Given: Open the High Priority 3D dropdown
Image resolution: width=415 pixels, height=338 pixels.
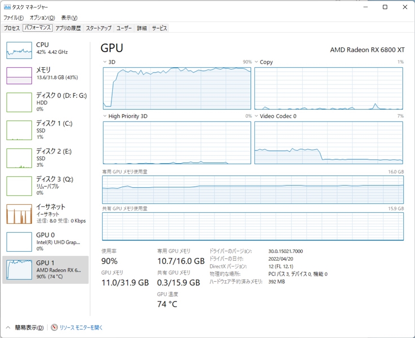Looking at the screenshot, I should (x=105, y=116).
